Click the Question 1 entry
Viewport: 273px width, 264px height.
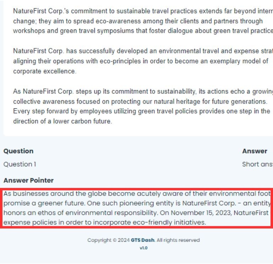pos(20,164)
